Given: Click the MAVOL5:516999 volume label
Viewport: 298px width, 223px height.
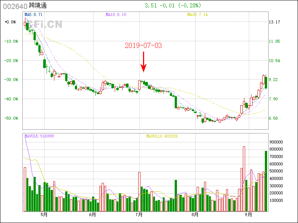Looking at the screenshot, I should [39, 136].
